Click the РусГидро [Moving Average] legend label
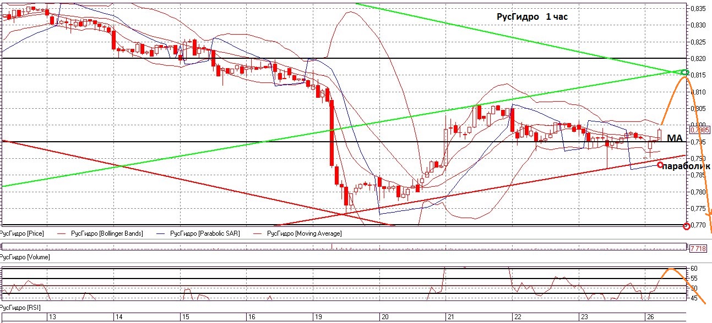712x323 pixels. [304, 233]
